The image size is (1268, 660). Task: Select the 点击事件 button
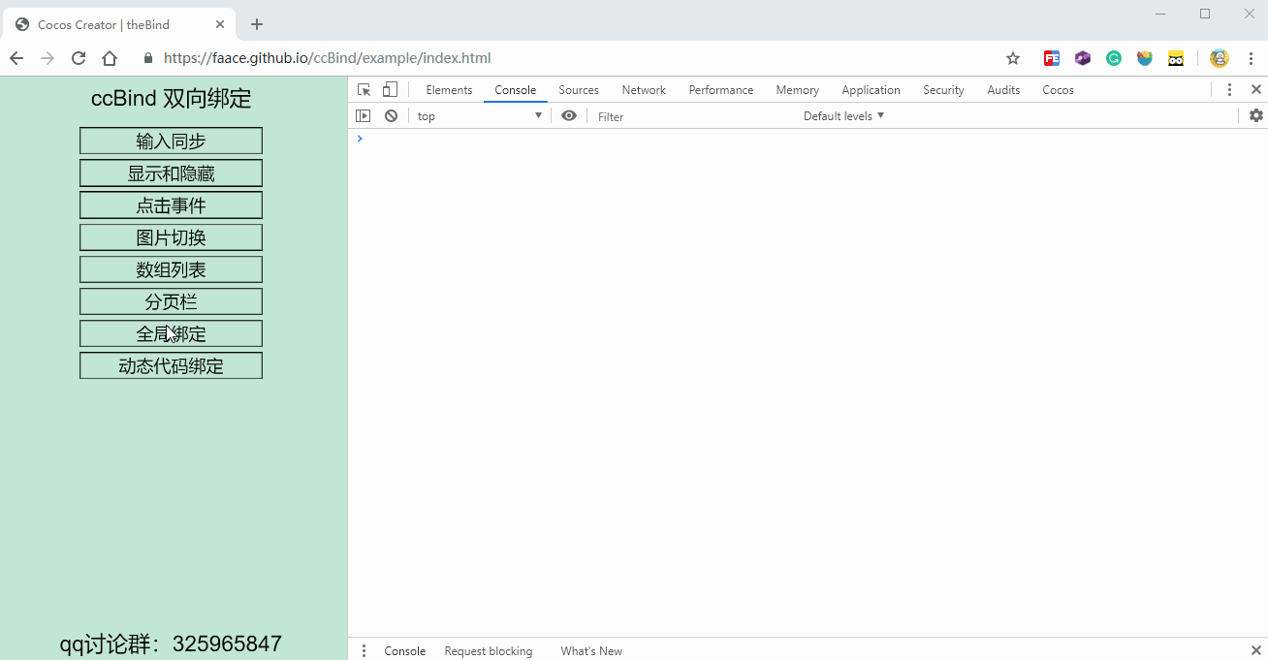pyautogui.click(x=171, y=205)
